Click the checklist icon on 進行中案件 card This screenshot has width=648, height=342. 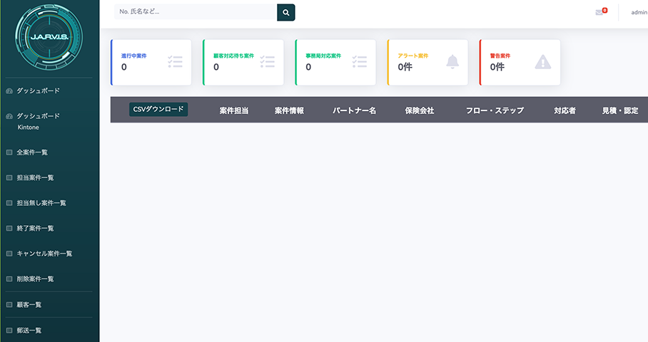tap(175, 62)
